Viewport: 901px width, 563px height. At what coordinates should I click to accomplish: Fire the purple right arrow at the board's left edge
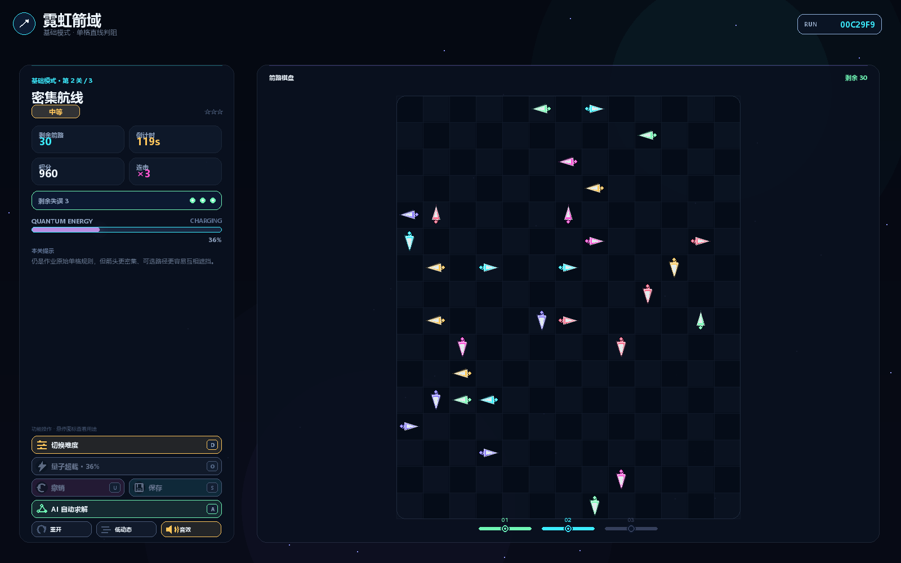(409, 426)
